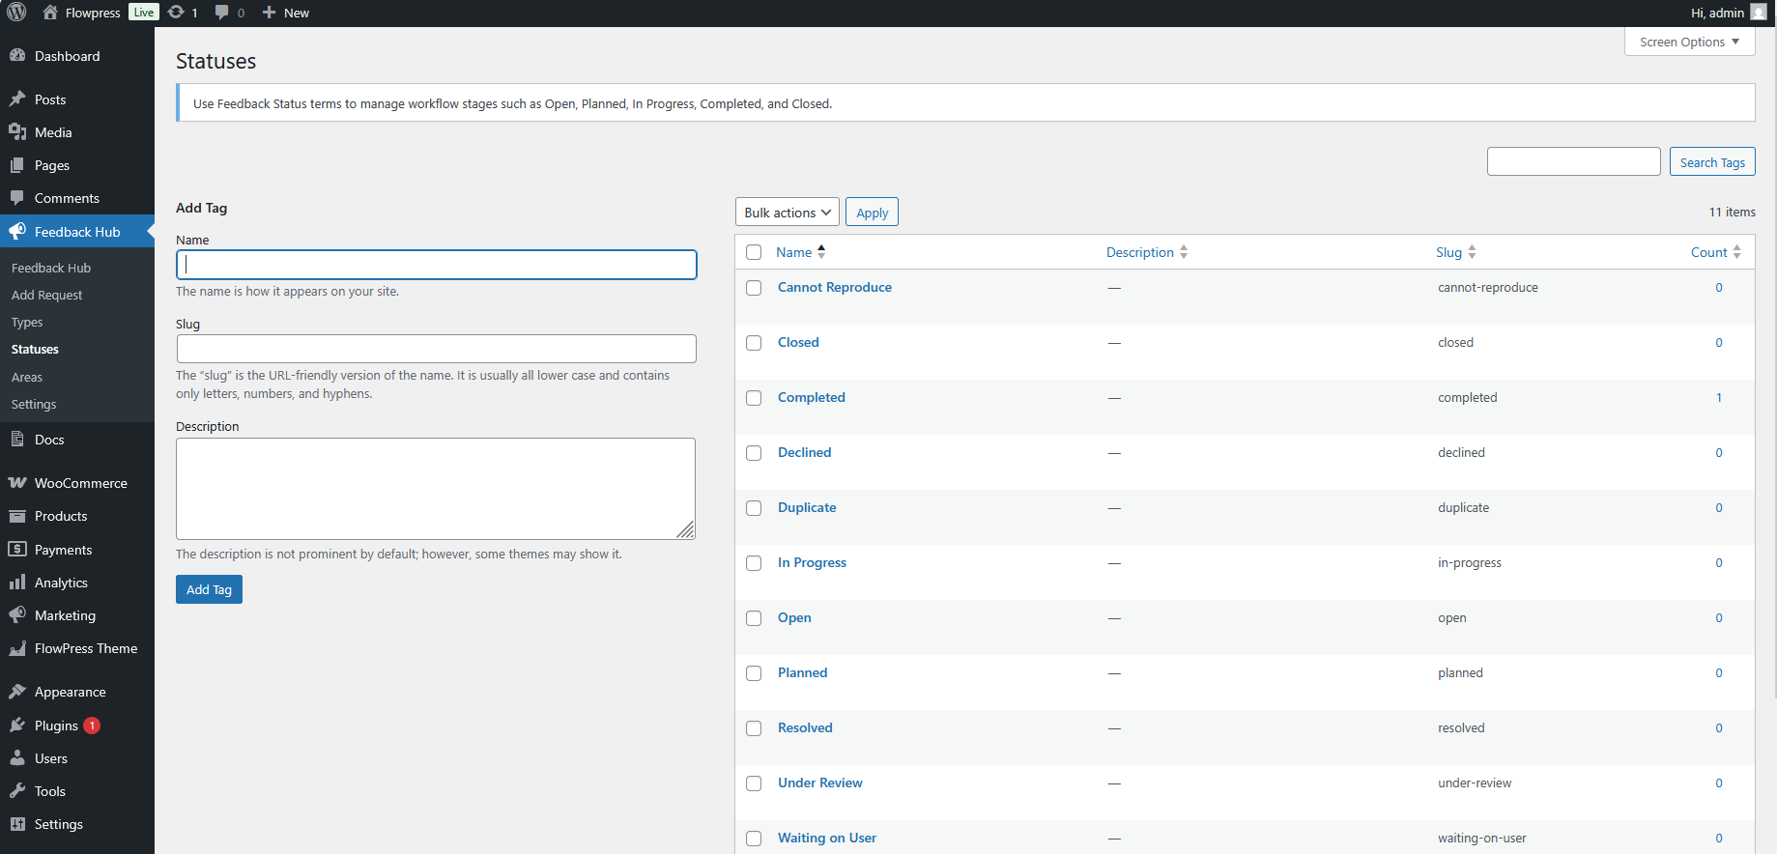Open Feedback Hub Settings submenu item

pyautogui.click(x=34, y=404)
